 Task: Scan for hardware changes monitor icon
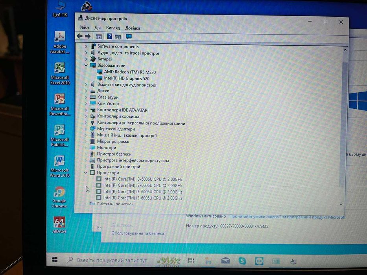129,37
